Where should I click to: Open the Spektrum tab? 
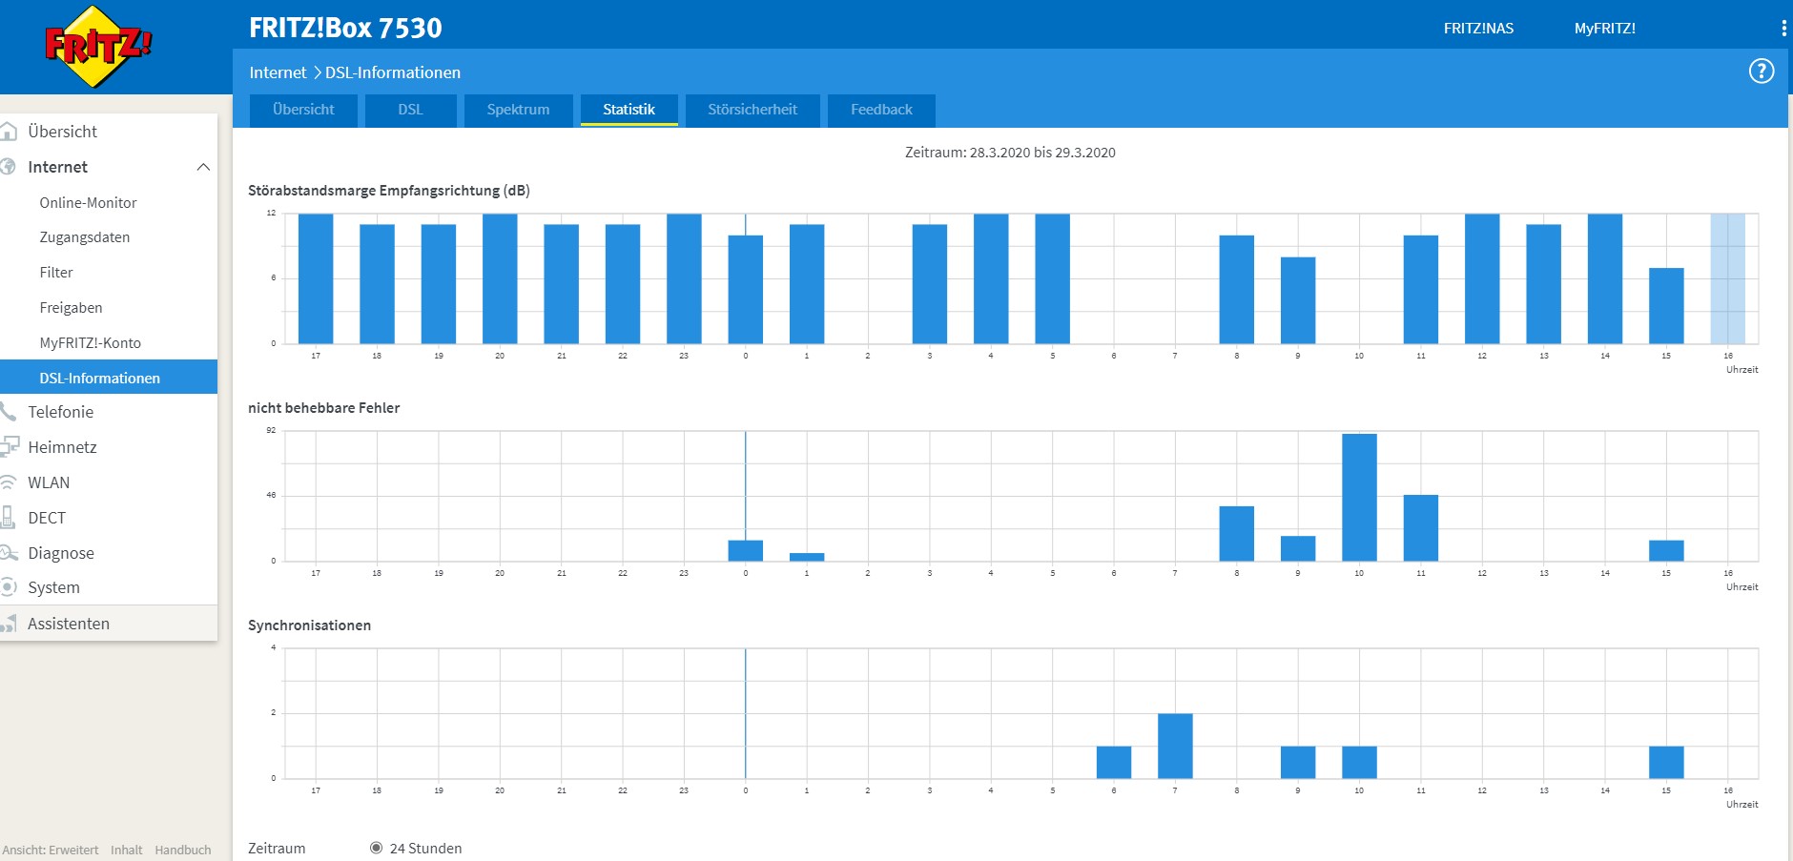(x=518, y=110)
